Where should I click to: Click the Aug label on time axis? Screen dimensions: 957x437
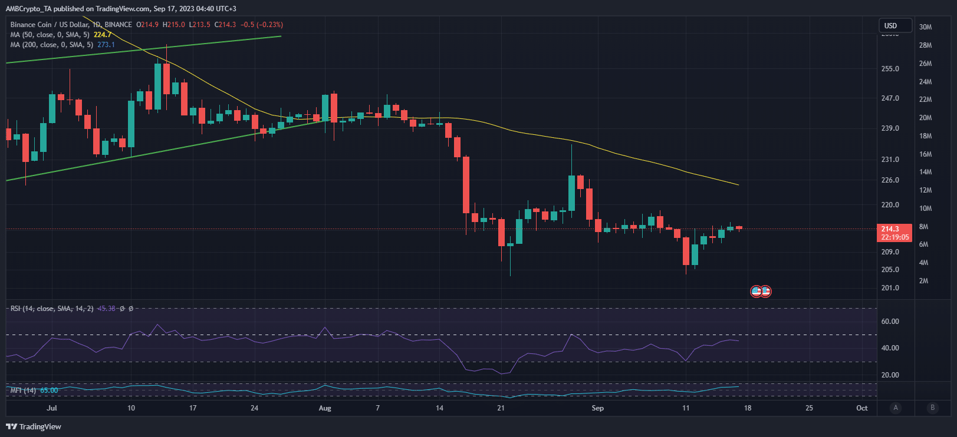(x=325, y=408)
